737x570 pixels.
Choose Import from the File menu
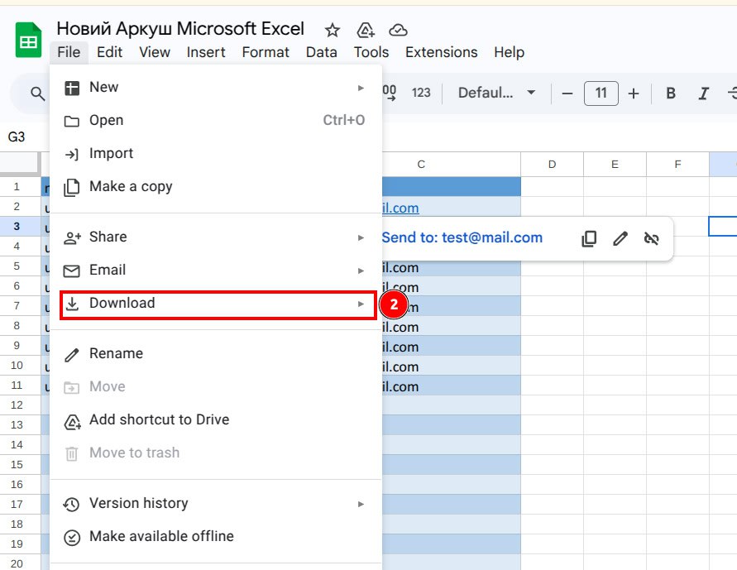[216, 154]
